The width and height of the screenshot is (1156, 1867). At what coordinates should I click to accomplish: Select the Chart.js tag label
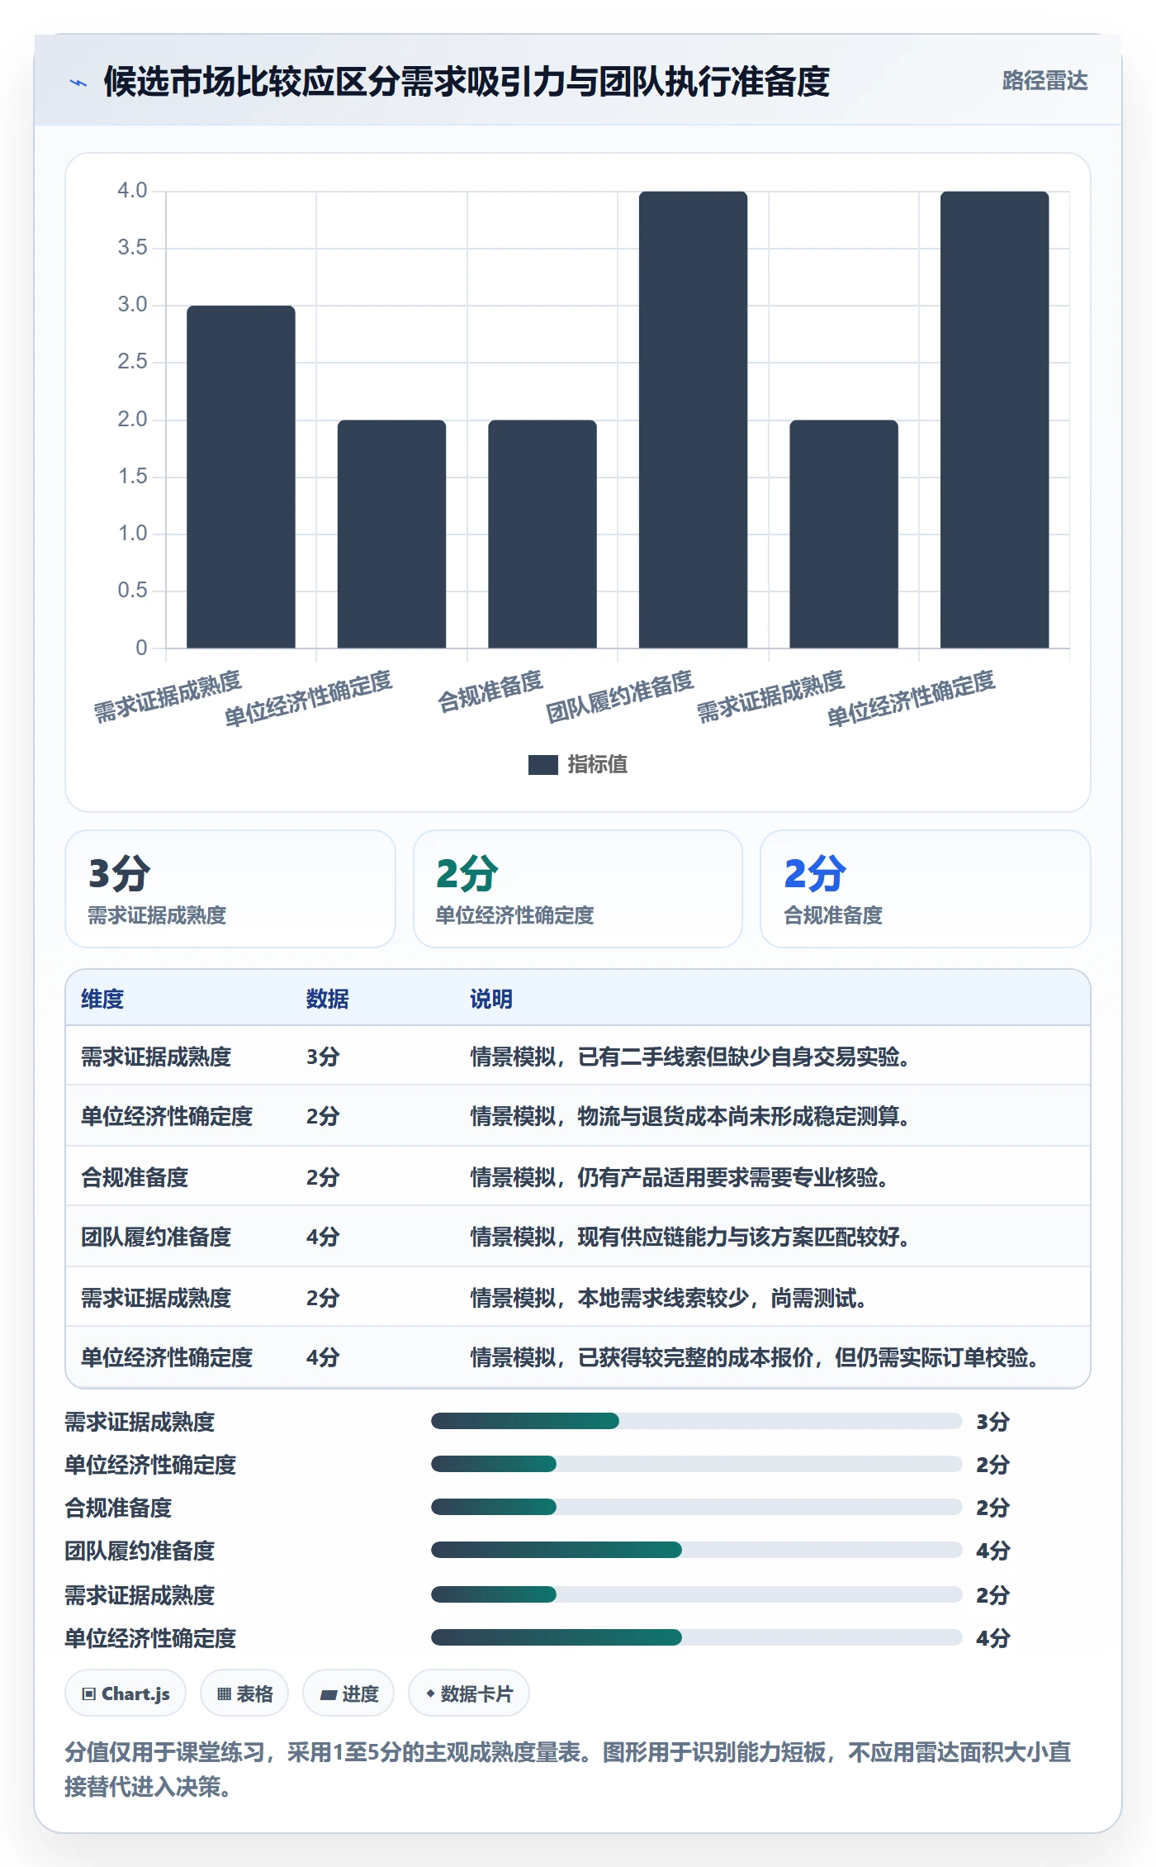(x=135, y=1694)
